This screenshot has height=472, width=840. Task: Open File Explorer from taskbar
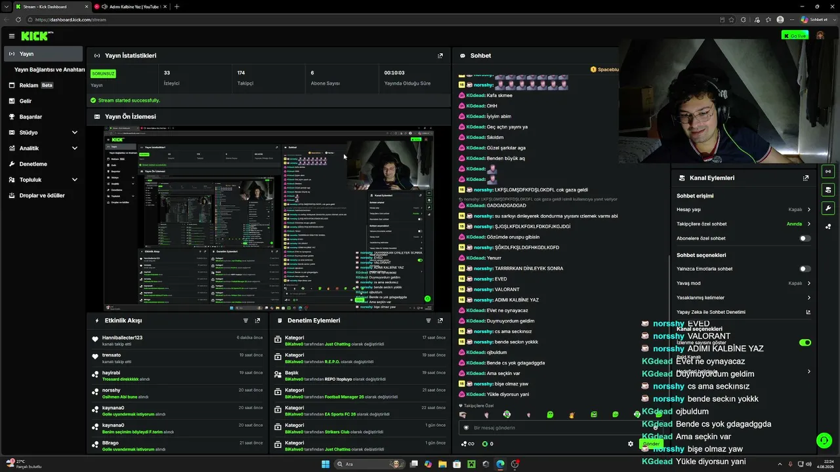(x=442, y=464)
